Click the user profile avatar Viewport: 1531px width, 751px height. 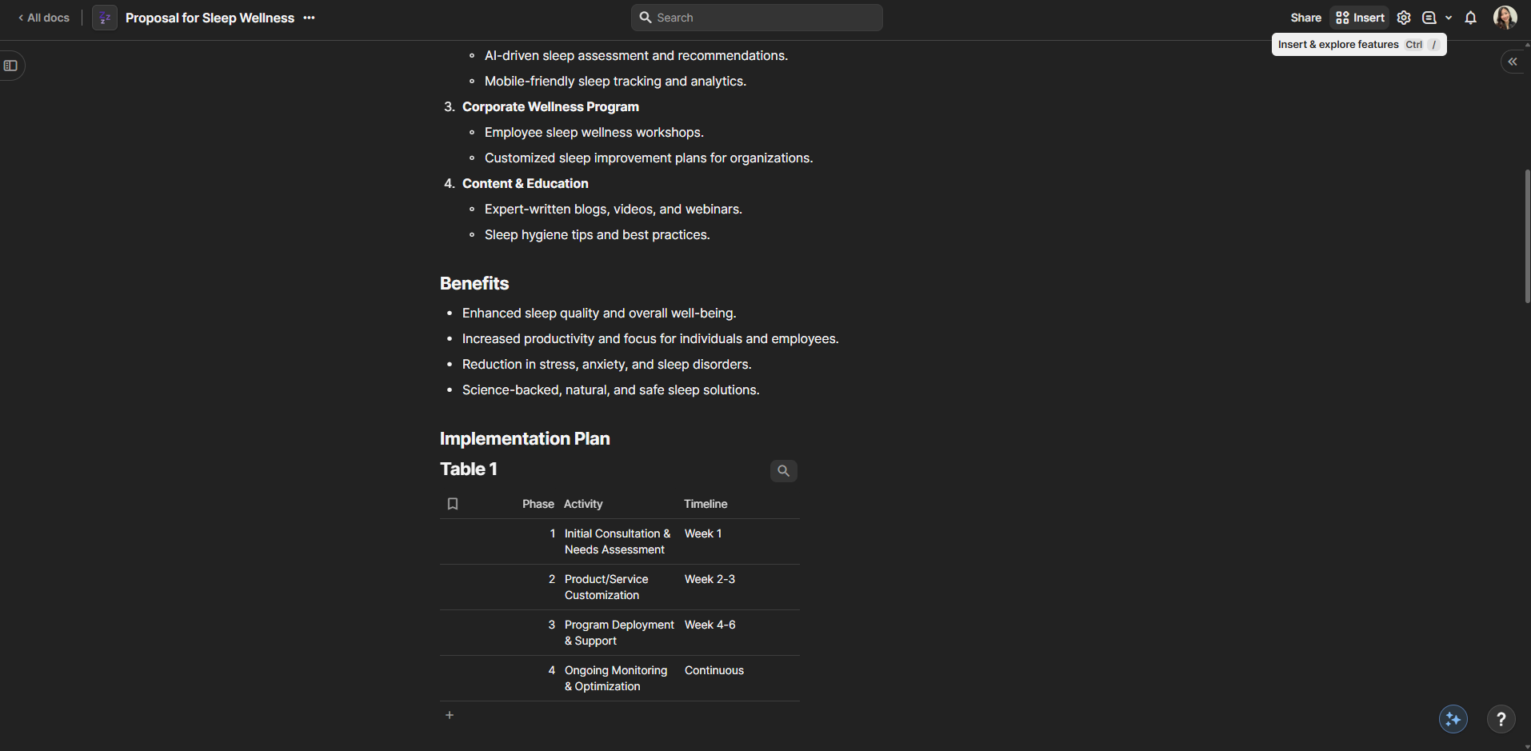(x=1505, y=18)
